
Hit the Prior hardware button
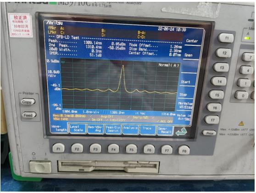coord(209,133)
